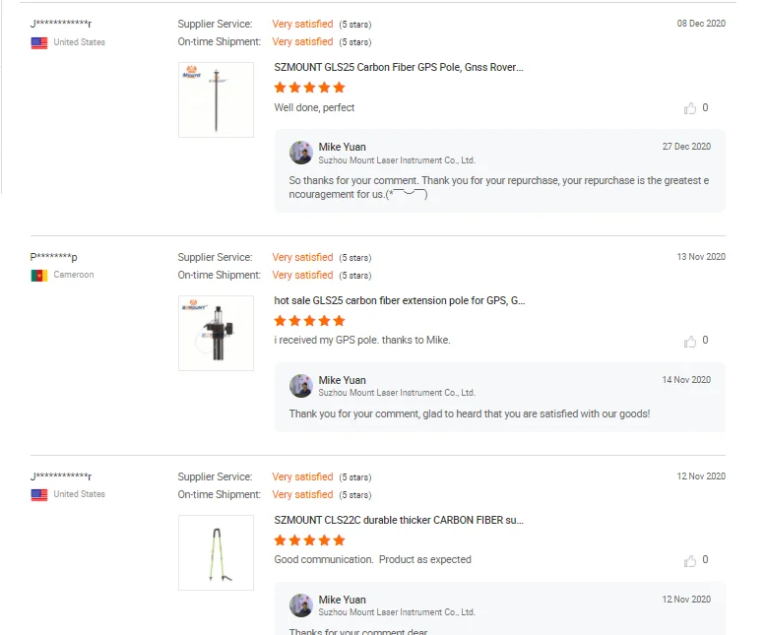
Task: Open "SZMOUNT CLS22C durable thicker CARBON FIBER" link
Action: [x=399, y=520]
